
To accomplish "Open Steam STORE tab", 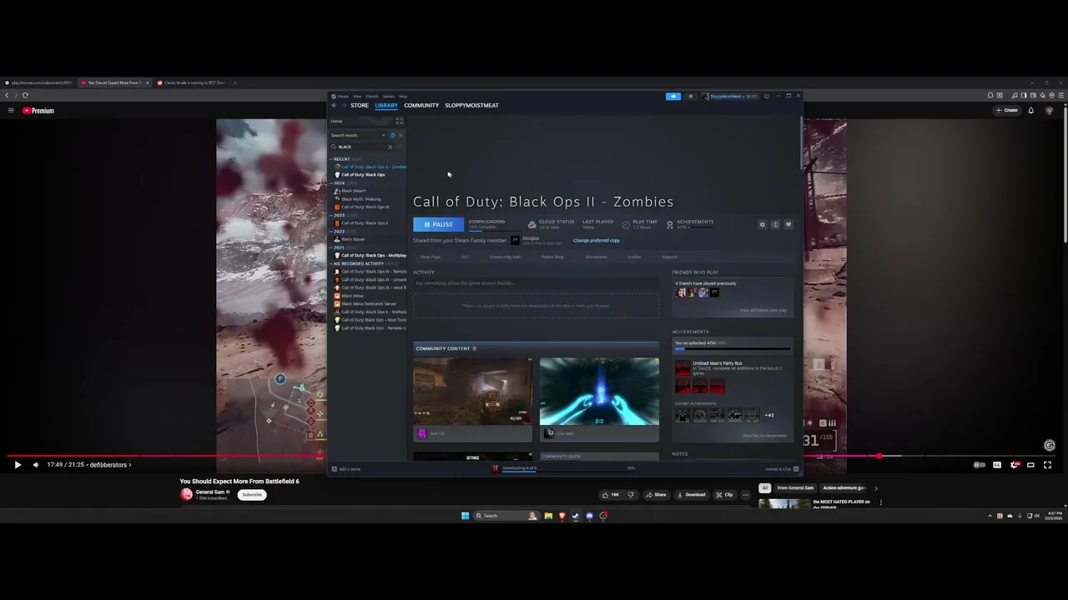I will point(360,105).
